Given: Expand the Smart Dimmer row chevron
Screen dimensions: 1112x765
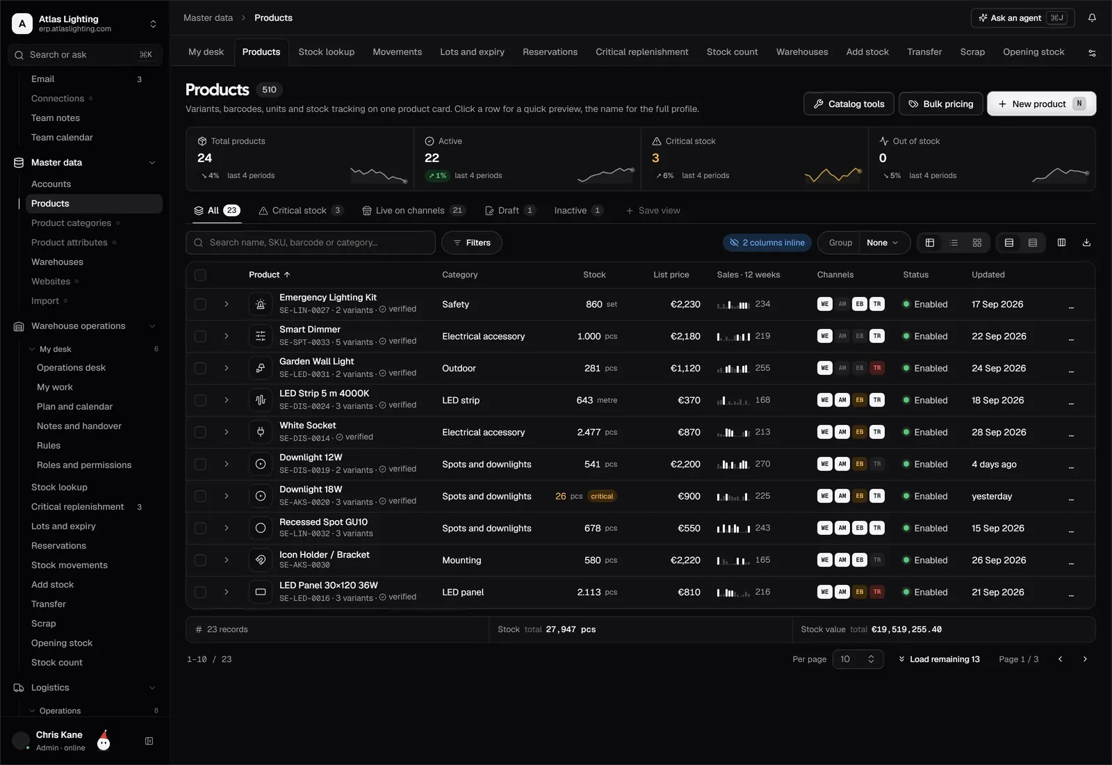Looking at the screenshot, I should pyautogui.click(x=226, y=336).
